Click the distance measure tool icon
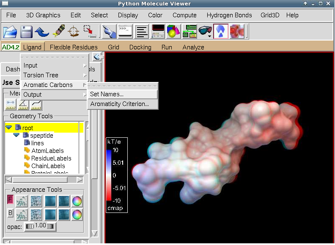 (x=10, y=105)
